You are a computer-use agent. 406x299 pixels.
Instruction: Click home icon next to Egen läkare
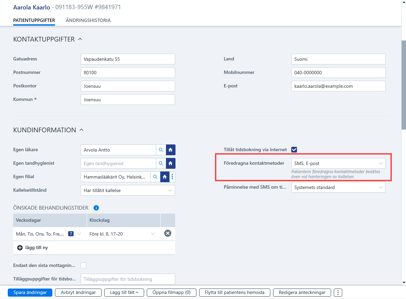point(170,150)
